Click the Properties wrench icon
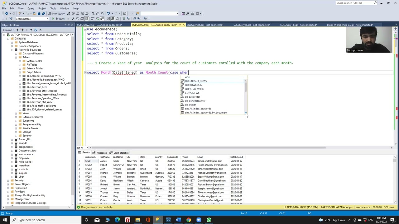Viewport: 399px width, 224px height. (x=188, y=13)
